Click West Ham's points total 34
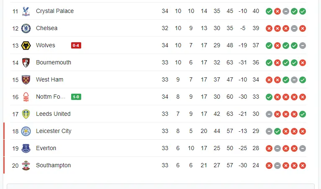 [256, 80]
